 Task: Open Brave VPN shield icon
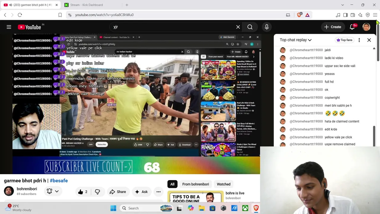coord(368,15)
